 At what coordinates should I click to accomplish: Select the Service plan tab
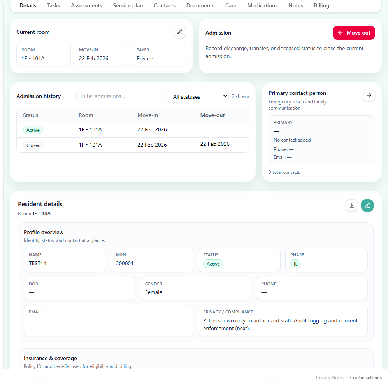(128, 5)
